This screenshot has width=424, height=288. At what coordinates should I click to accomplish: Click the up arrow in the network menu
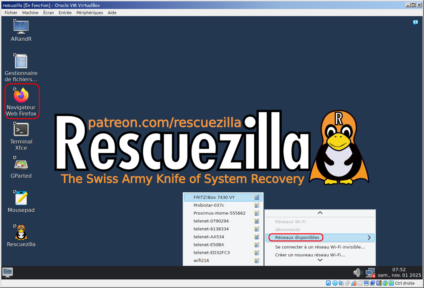tap(320, 213)
